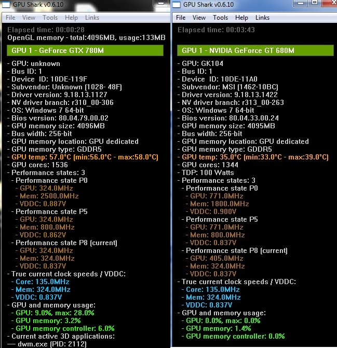This screenshot has width=337, height=348.
Task: Click TDP: 100 Watts line
Action: coord(206,172)
